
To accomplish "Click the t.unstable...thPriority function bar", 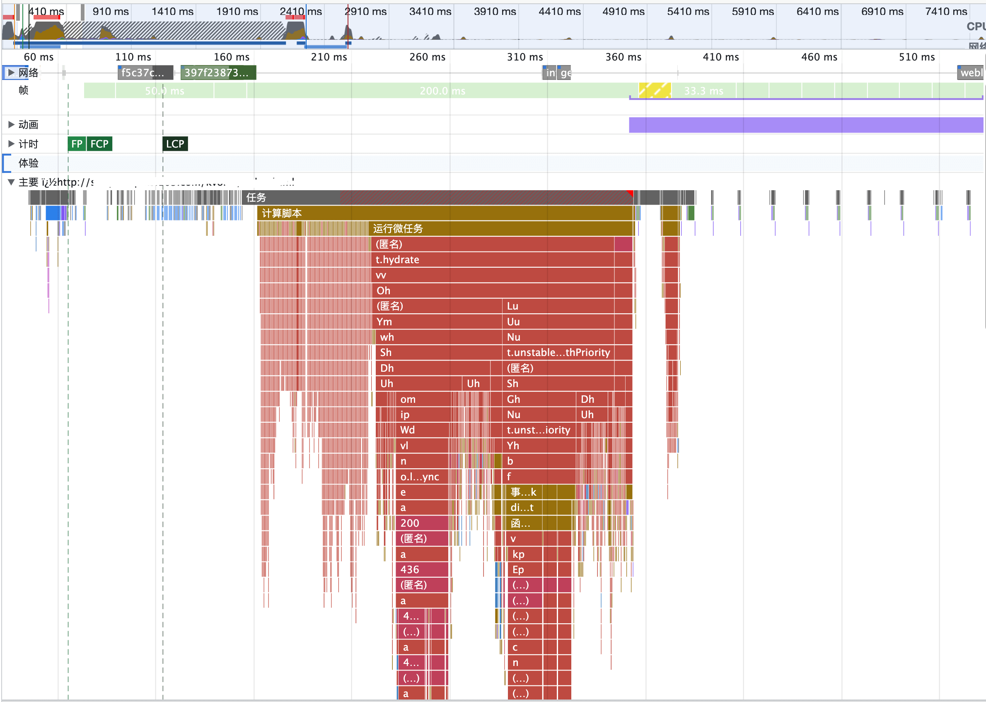I will [558, 353].
